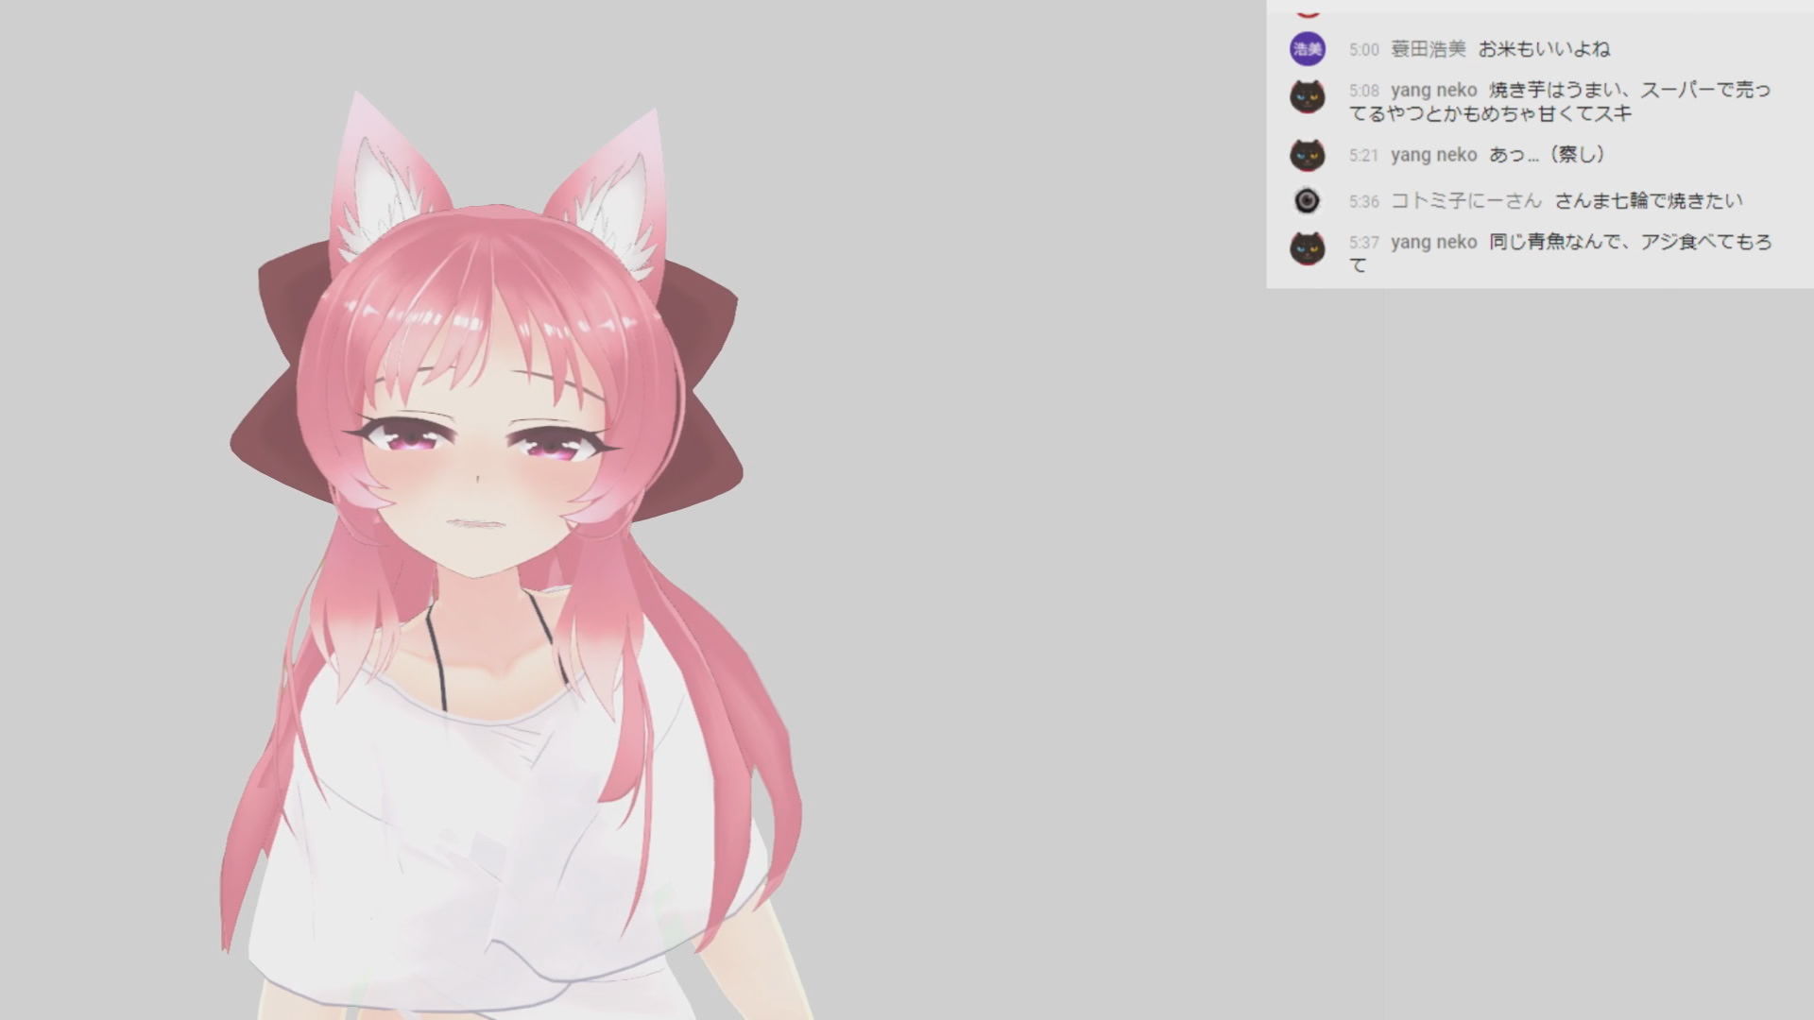Click the 5:36 chat timestamp

point(1363,202)
